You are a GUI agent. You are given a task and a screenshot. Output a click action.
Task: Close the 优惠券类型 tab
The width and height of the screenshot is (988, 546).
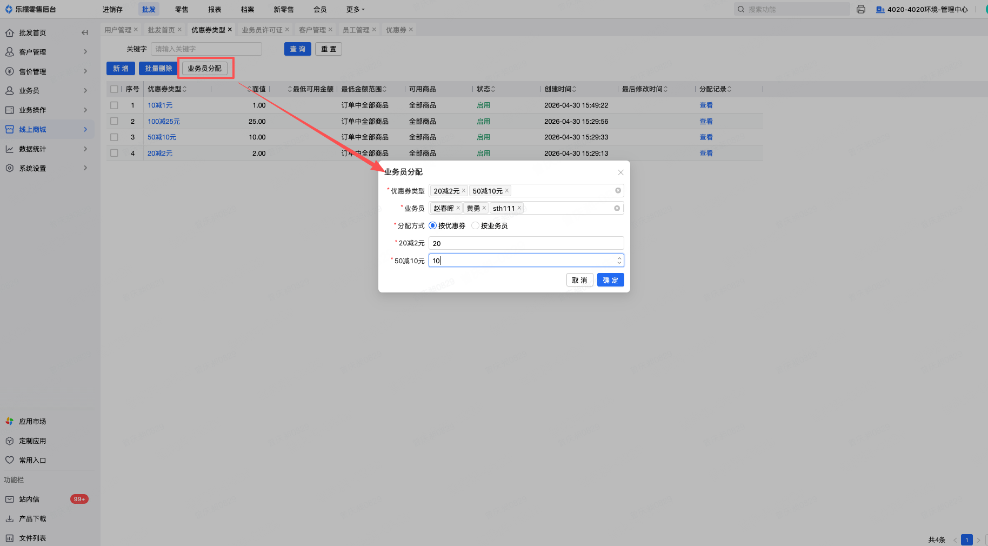pos(230,30)
